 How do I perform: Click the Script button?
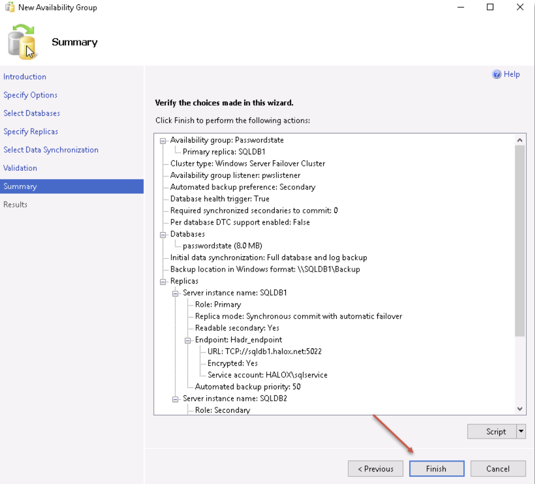pos(492,431)
